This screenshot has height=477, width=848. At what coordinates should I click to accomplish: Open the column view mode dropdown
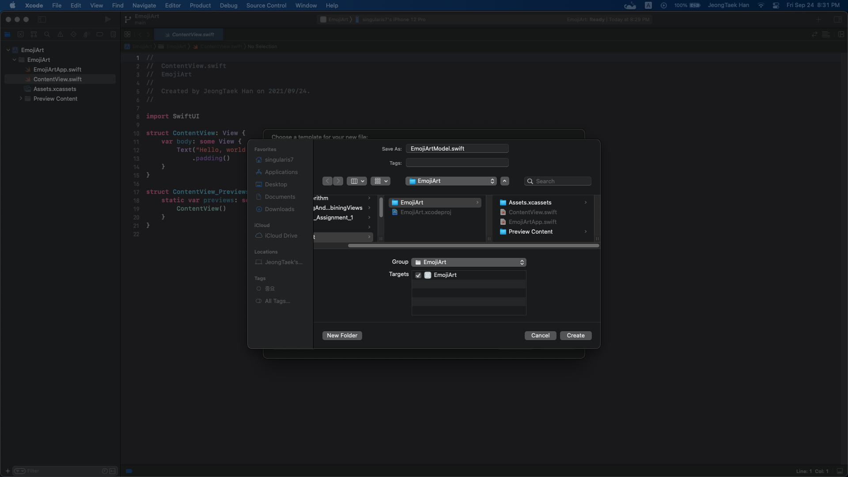point(357,181)
